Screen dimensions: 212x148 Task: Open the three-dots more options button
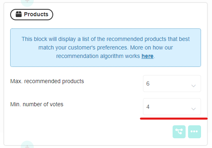[195, 132]
